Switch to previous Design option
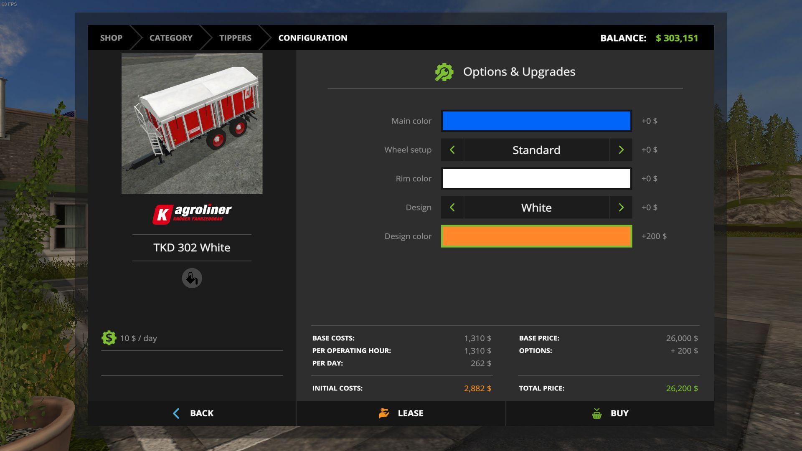This screenshot has height=451, width=802. pyautogui.click(x=452, y=208)
